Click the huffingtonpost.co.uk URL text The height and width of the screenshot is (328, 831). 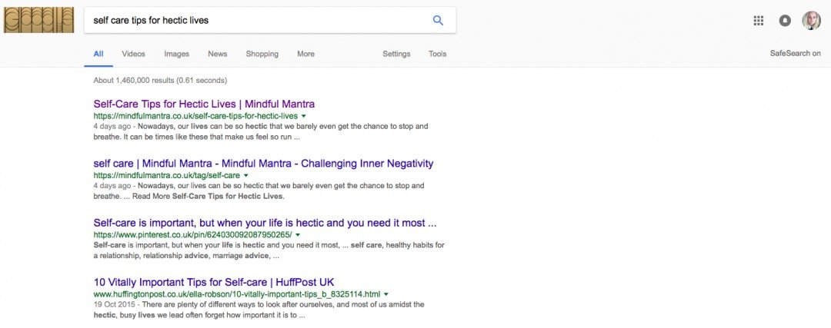point(237,293)
